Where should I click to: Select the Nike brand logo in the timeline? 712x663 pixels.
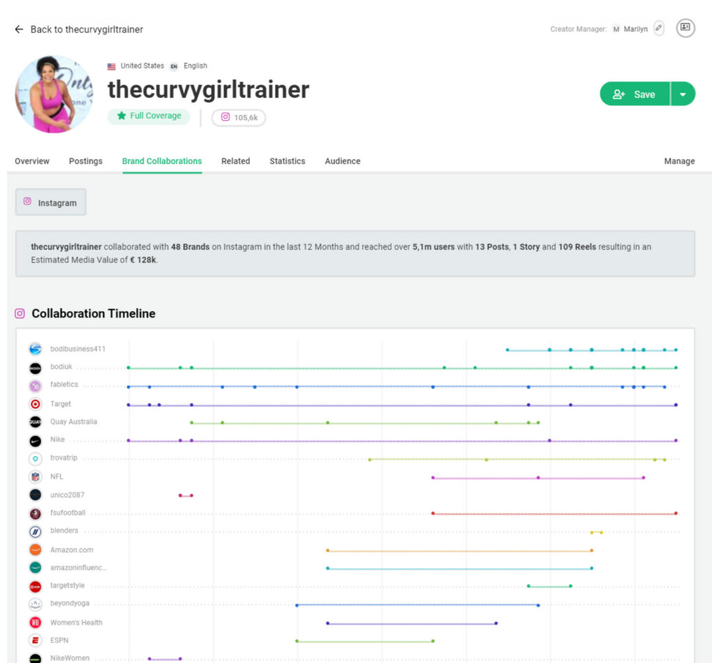point(35,439)
